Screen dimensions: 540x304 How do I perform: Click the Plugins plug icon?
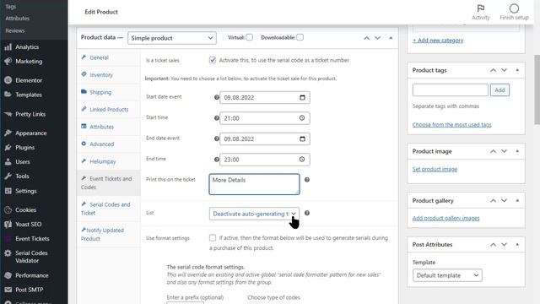click(8, 148)
